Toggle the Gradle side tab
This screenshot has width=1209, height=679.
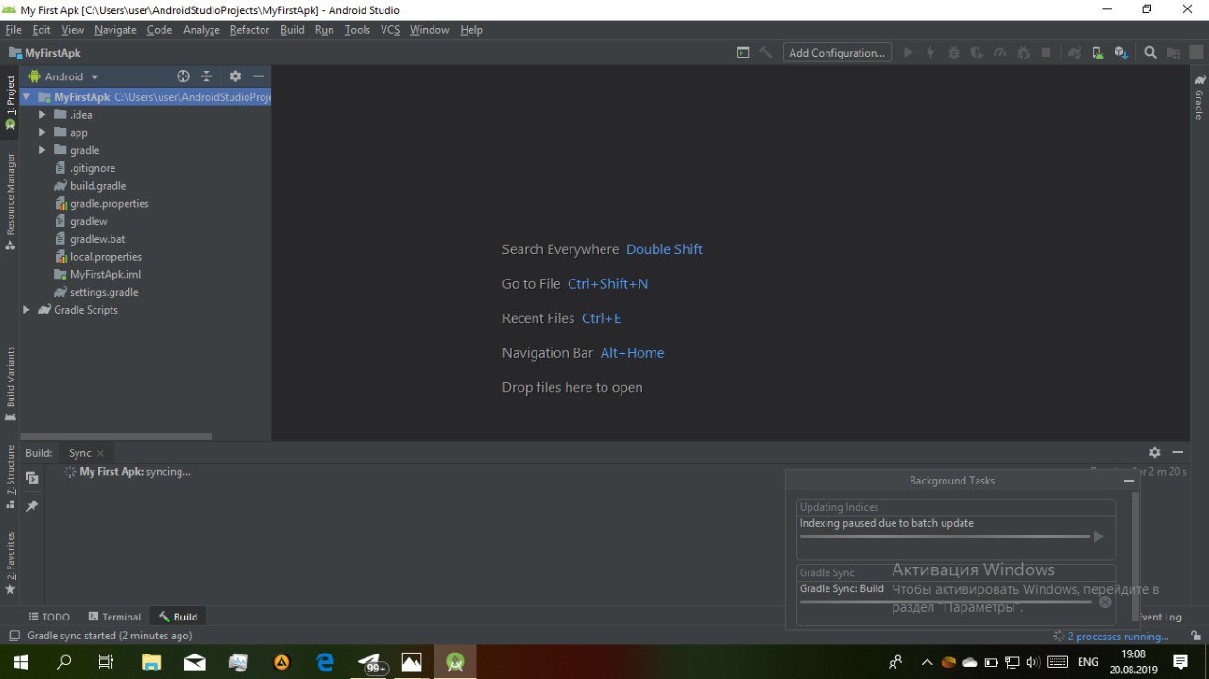[1200, 97]
